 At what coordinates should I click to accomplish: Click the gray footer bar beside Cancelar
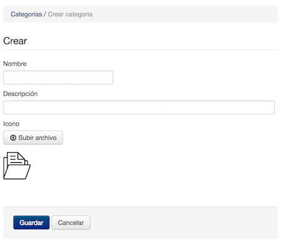183,222
